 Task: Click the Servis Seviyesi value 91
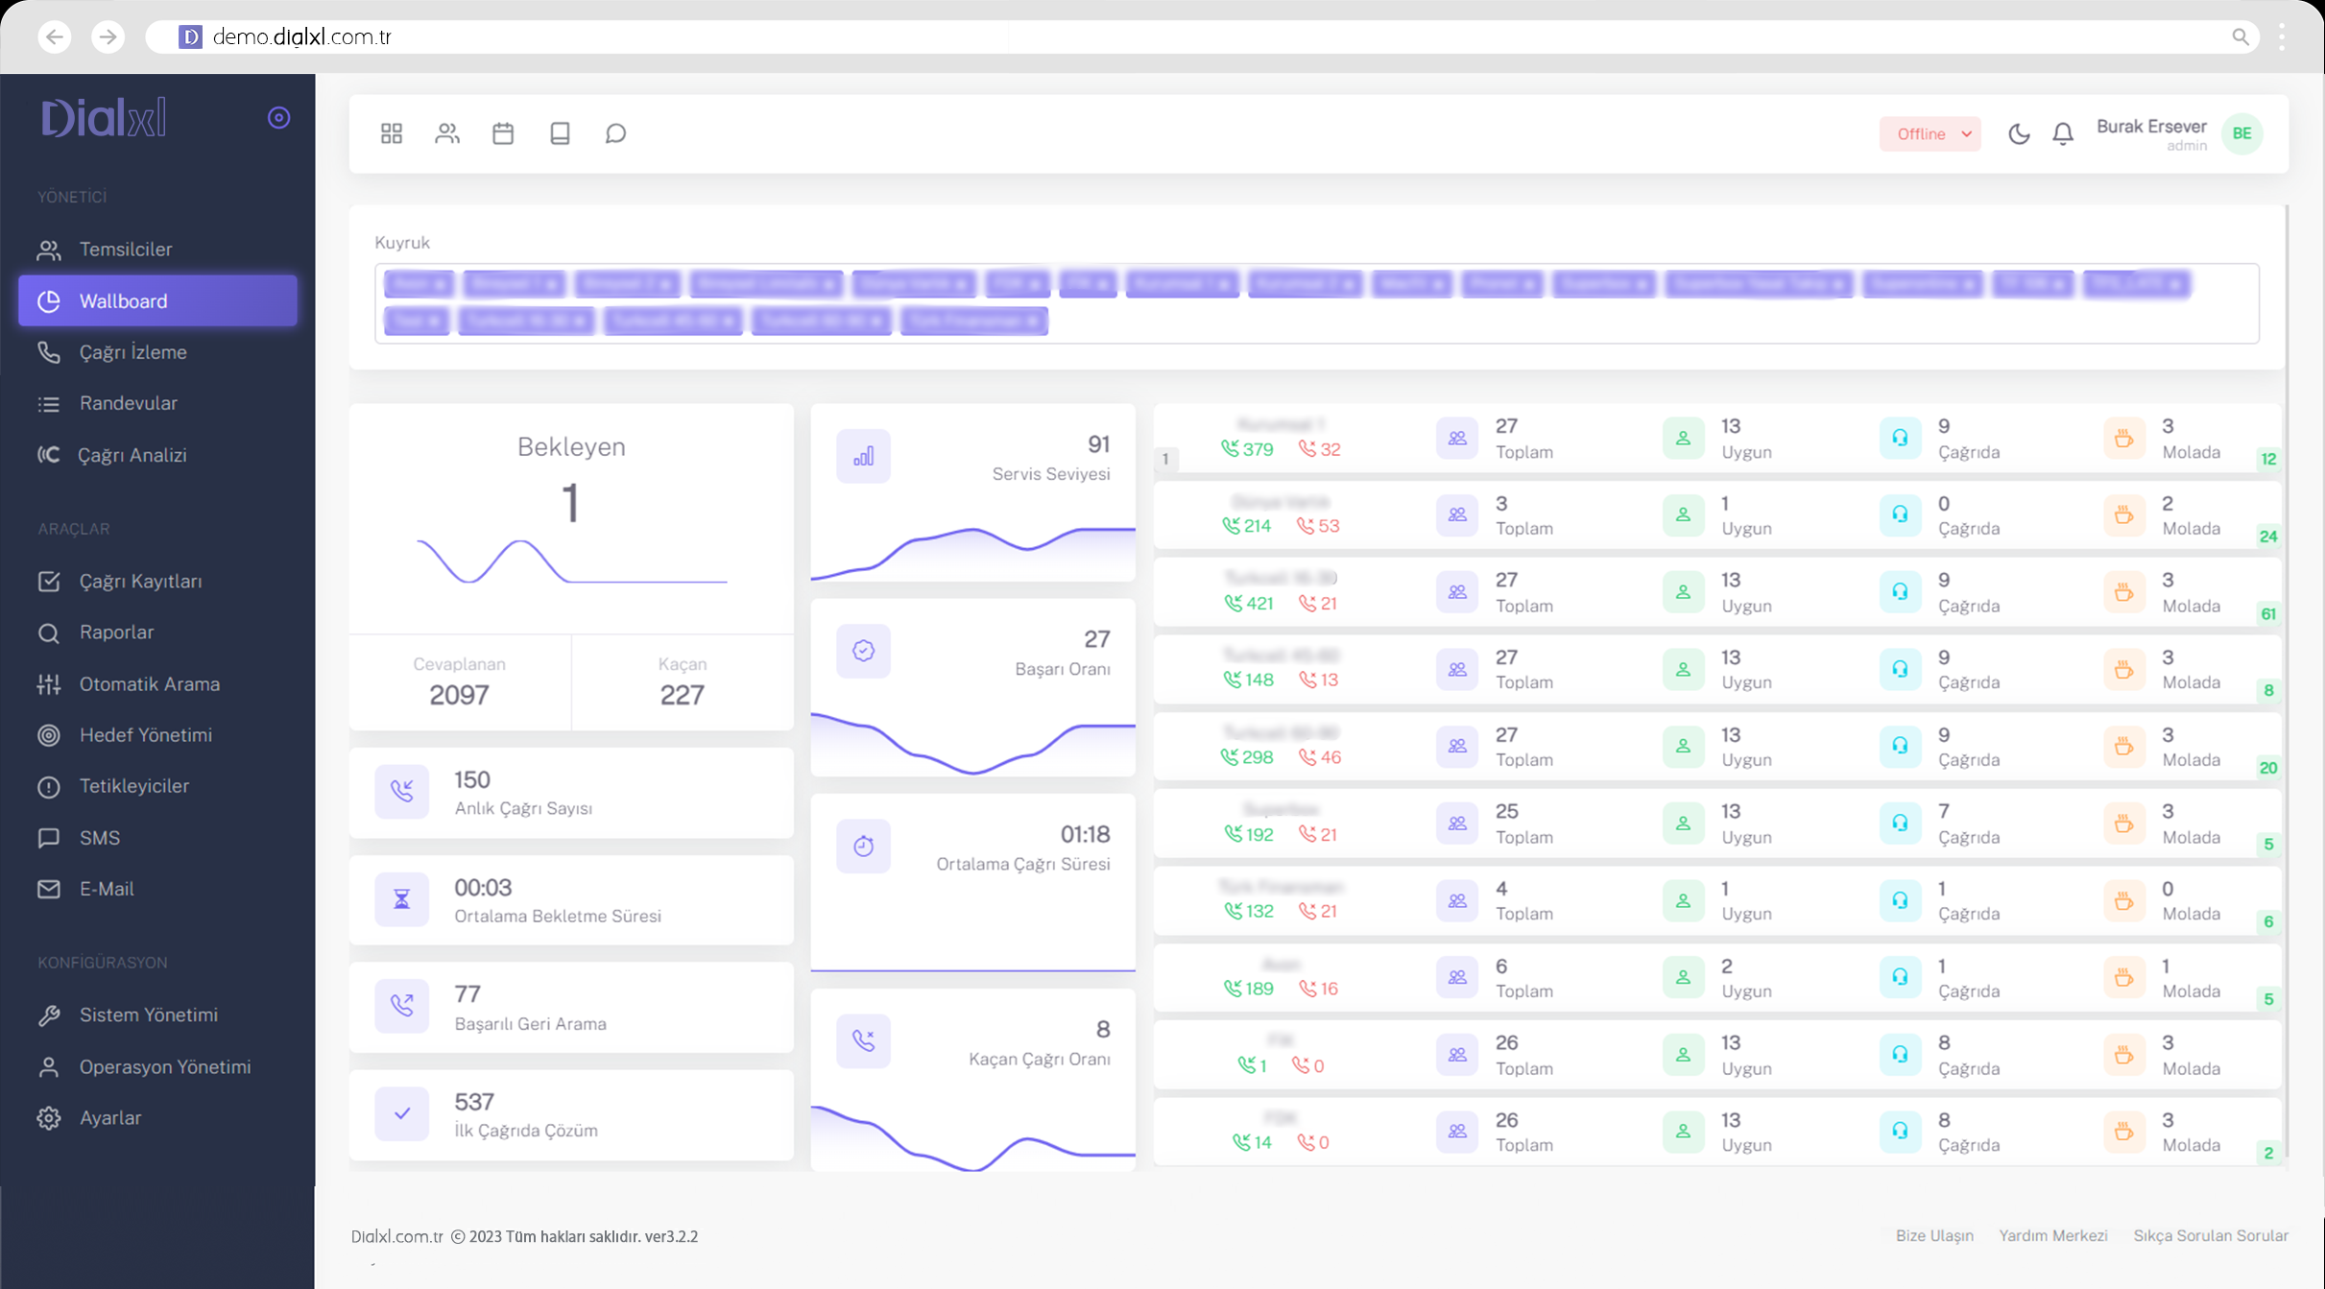click(x=1098, y=444)
